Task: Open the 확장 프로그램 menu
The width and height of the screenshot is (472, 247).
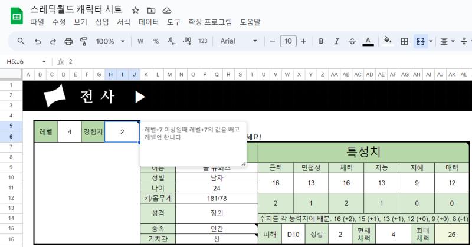Action: (x=210, y=22)
